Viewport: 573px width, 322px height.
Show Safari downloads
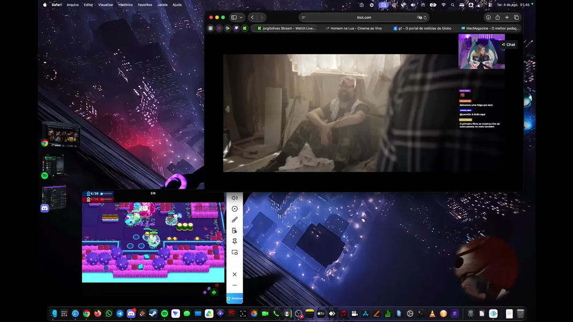(x=488, y=17)
